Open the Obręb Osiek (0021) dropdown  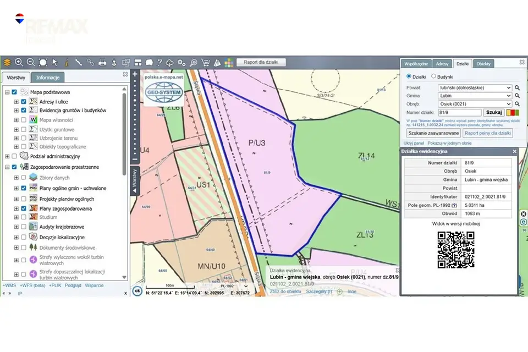pos(475,104)
